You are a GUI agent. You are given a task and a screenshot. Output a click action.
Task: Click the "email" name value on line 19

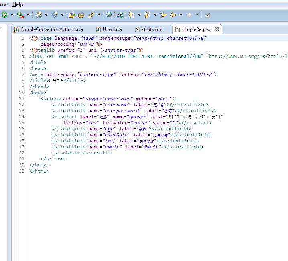tap(112, 147)
